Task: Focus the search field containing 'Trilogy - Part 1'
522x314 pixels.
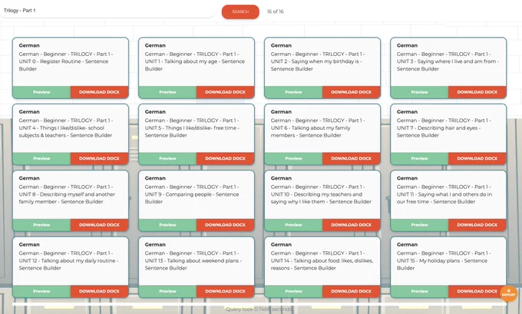Action: pos(107,10)
